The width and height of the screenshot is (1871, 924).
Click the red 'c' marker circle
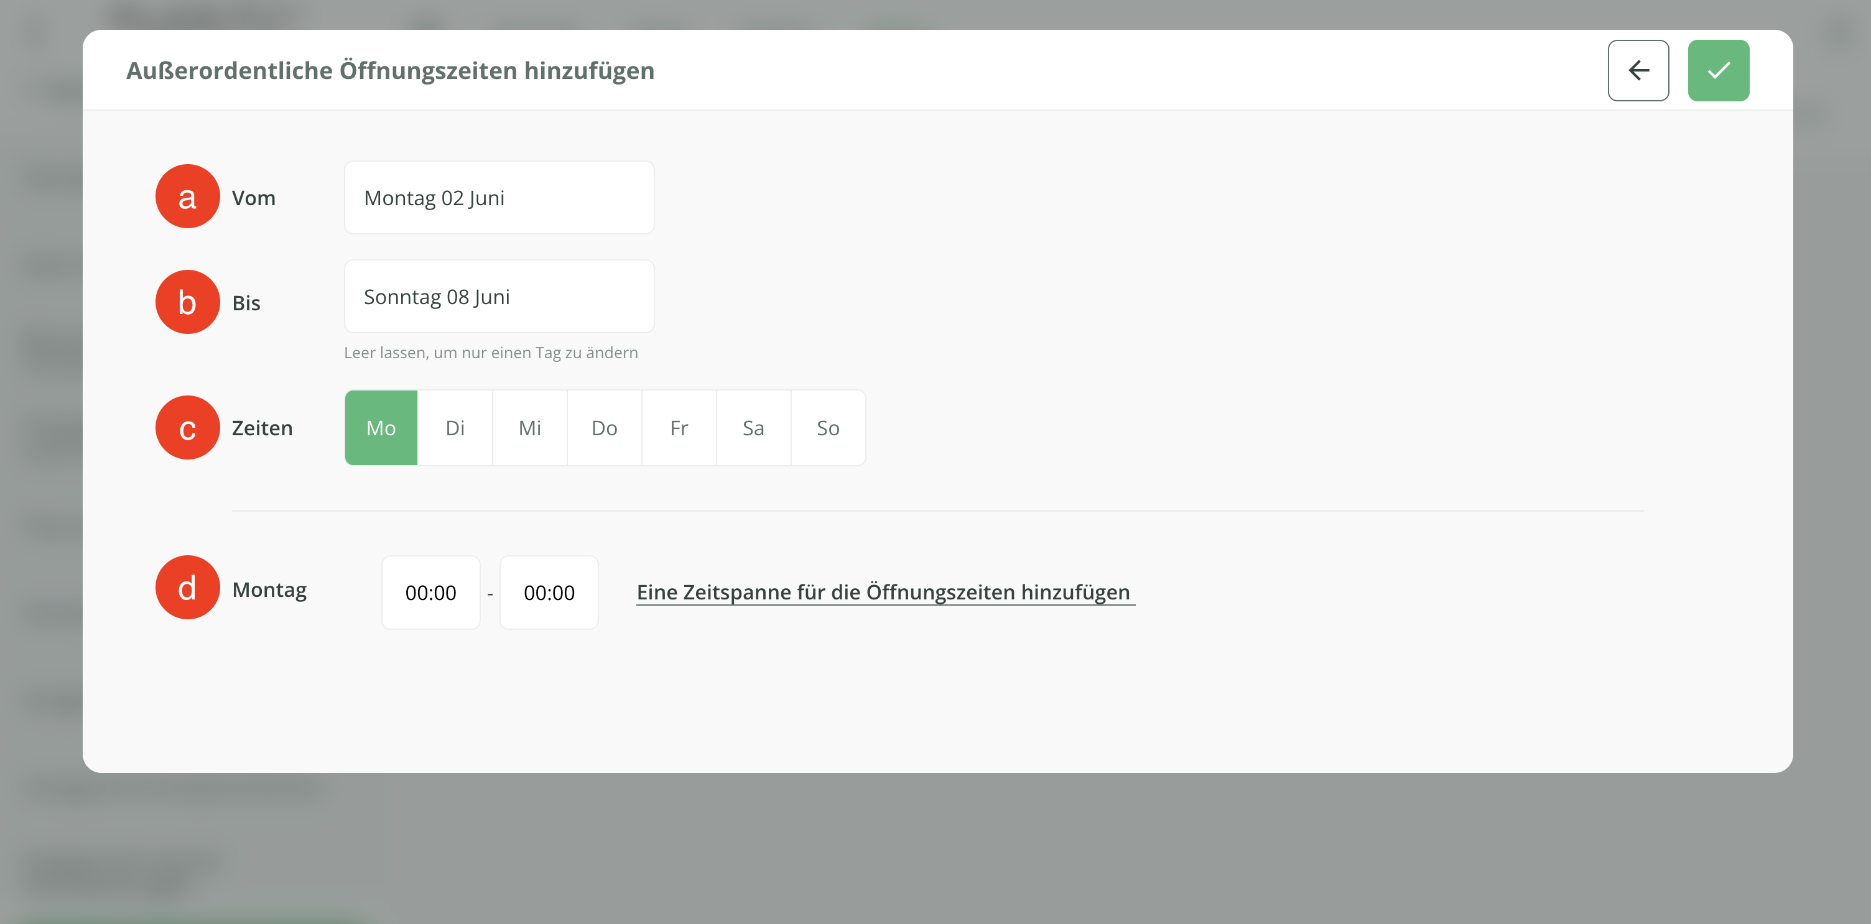click(x=187, y=428)
